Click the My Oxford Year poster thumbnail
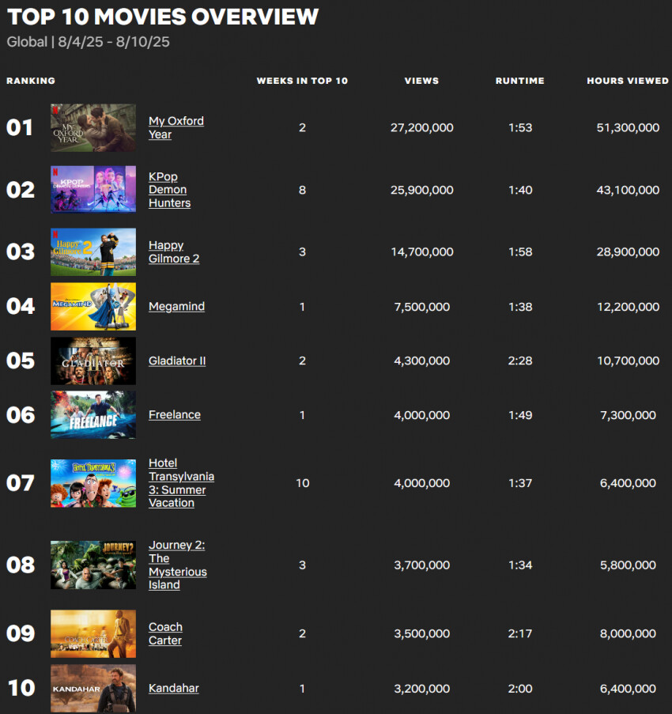Viewport: 672px width, 714px height. point(93,127)
